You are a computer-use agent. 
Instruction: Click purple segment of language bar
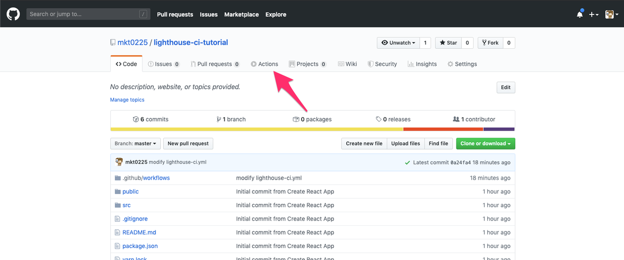point(499,129)
